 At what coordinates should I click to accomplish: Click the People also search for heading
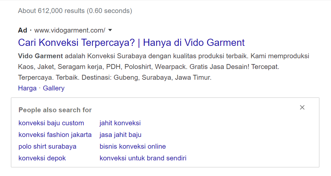tap(55, 110)
